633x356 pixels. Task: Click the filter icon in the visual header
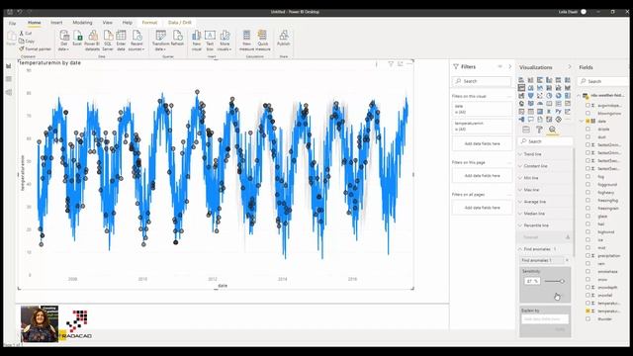(x=391, y=64)
